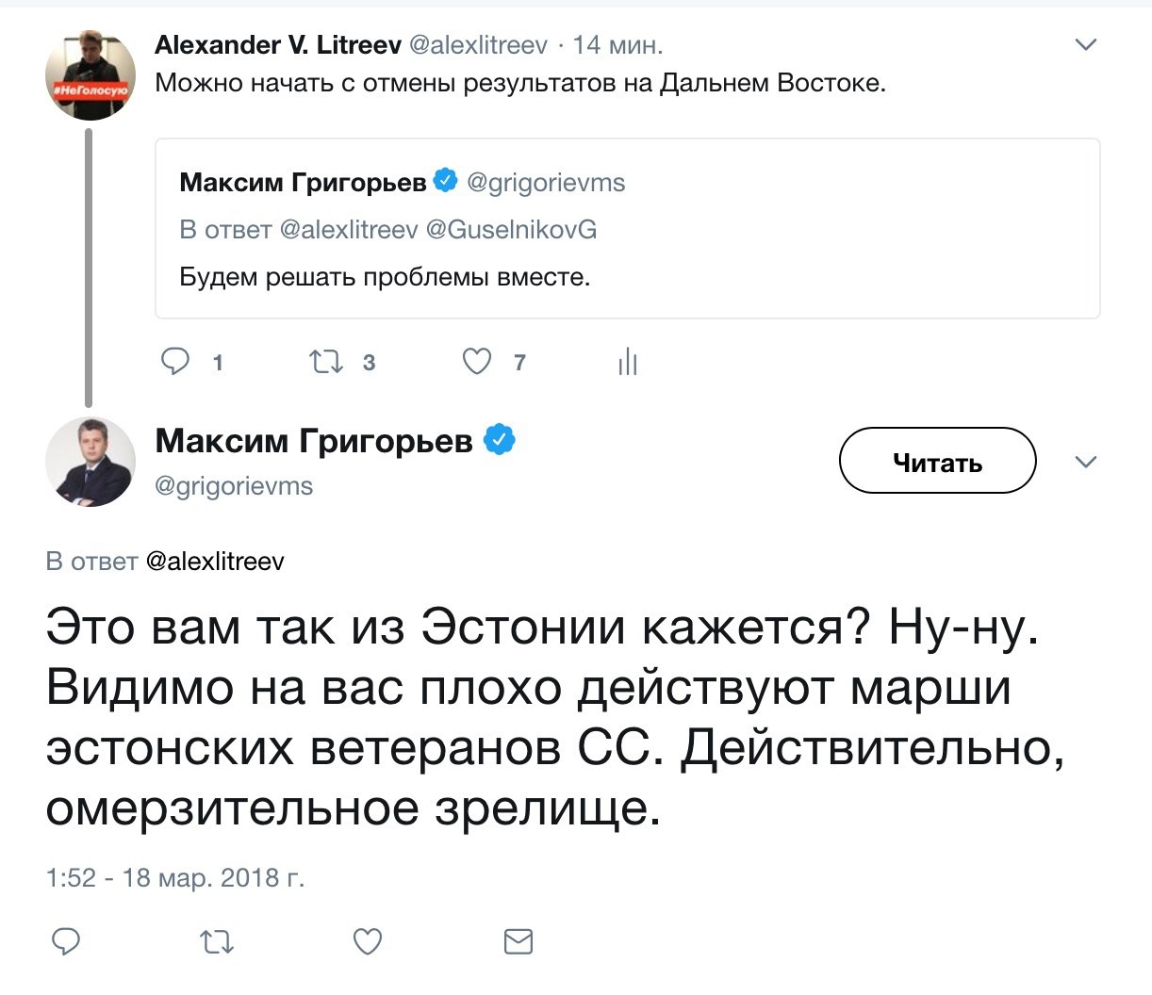This screenshot has width=1152, height=995.
Task: Click the Alexander V. Litreev name
Action: click(278, 44)
